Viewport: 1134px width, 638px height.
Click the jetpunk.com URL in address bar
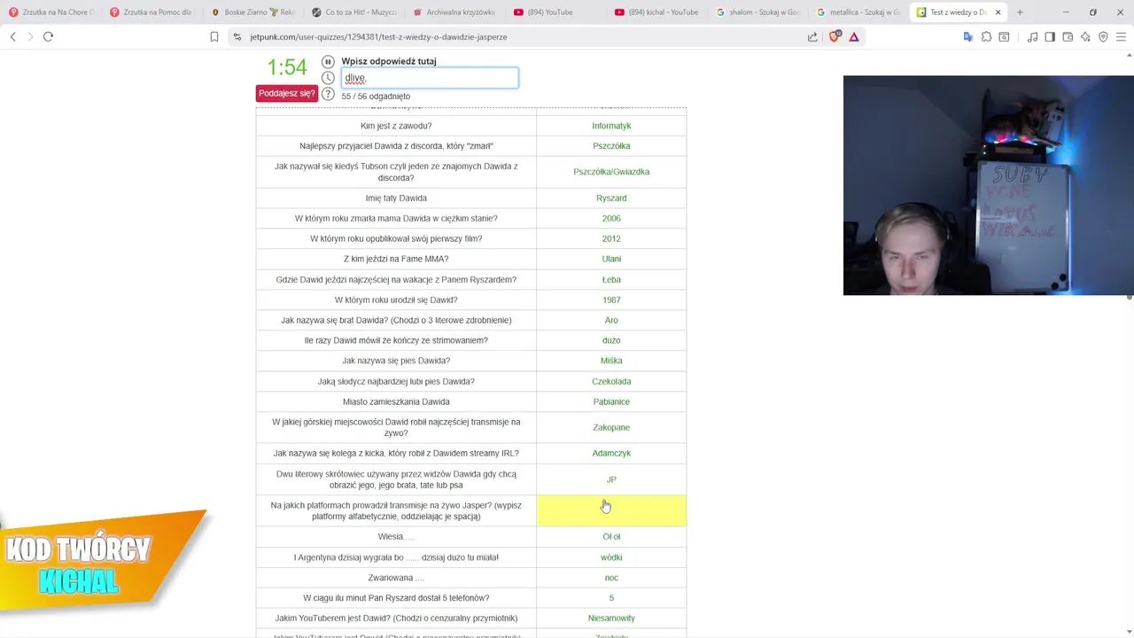point(378,37)
